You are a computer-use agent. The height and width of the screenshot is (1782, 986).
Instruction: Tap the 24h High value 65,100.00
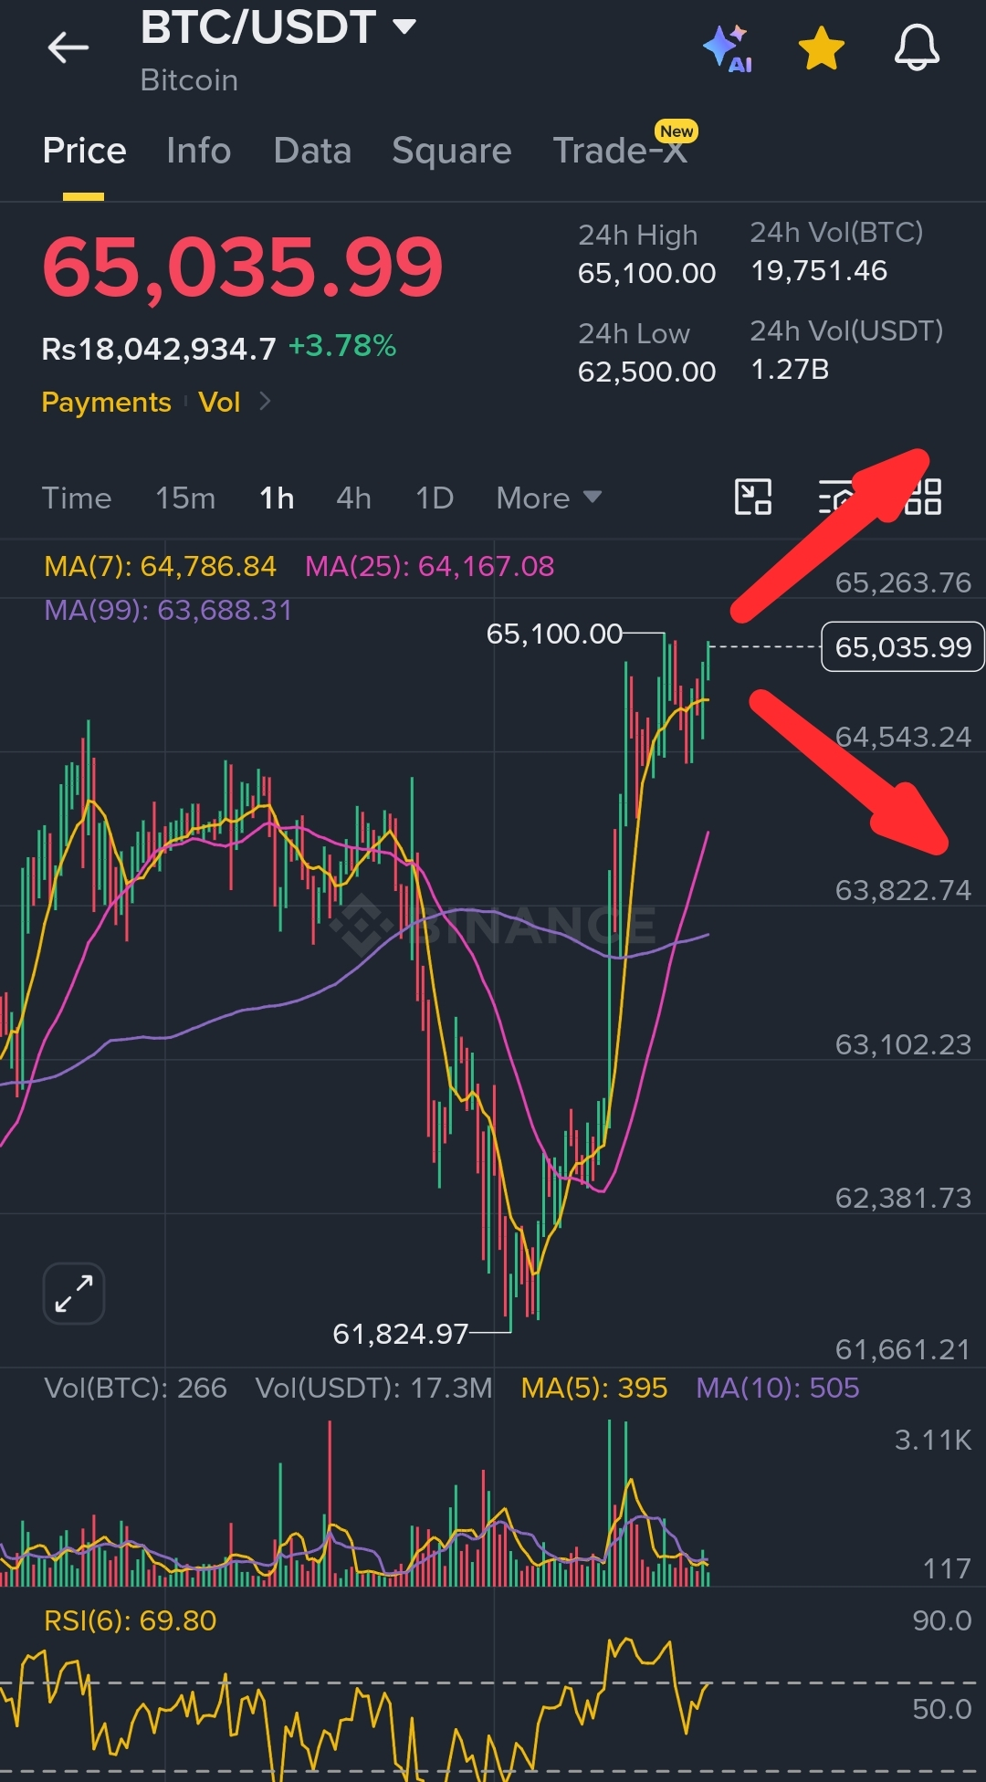click(647, 273)
